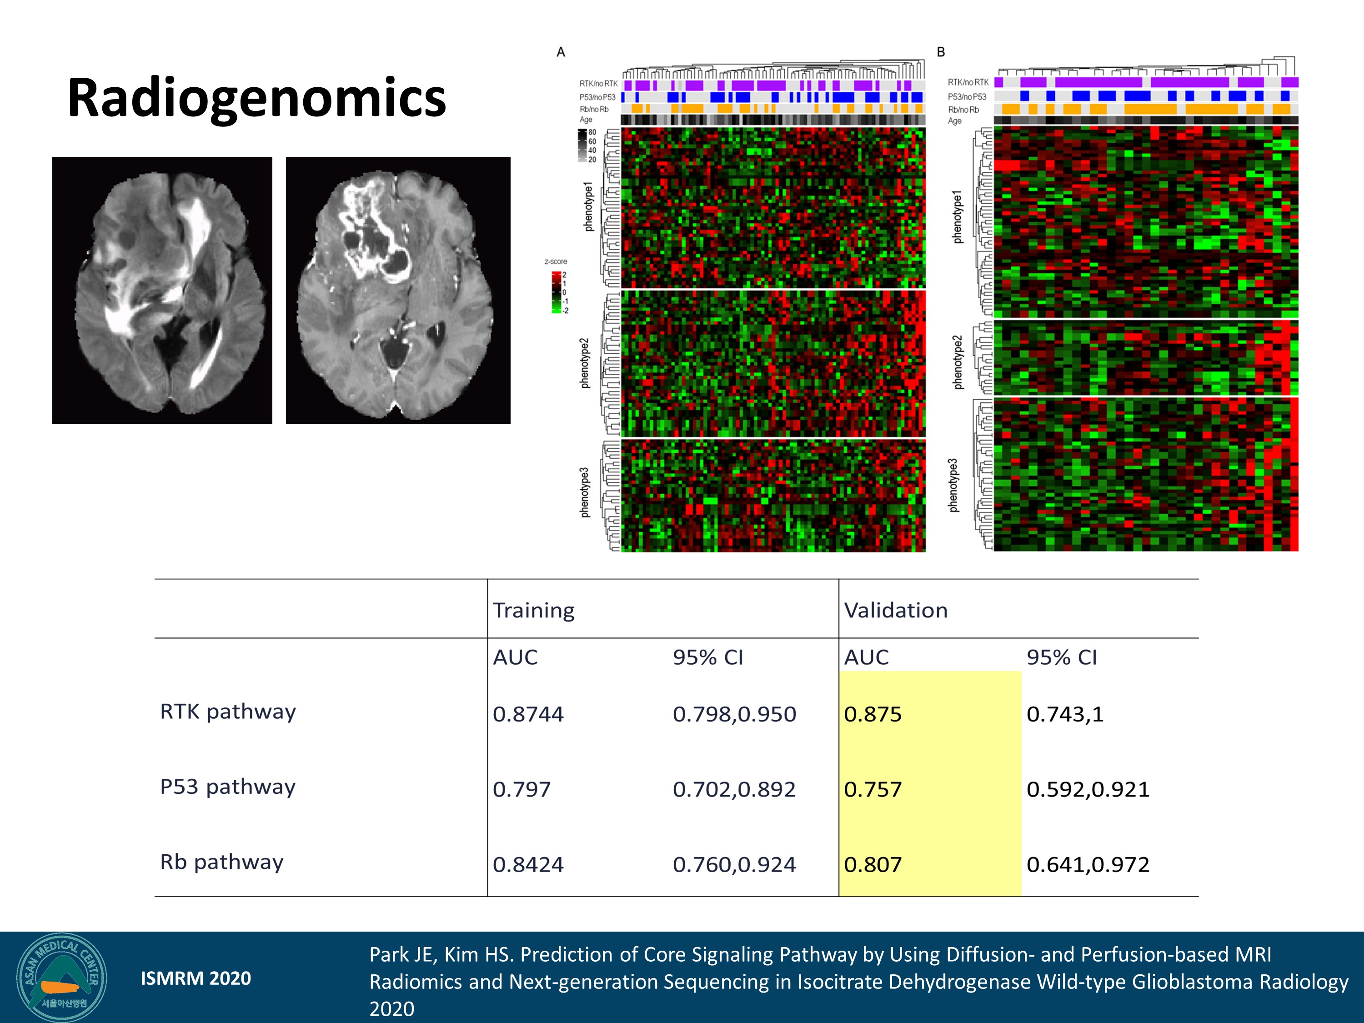The width and height of the screenshot is (1364, 1023).
Task: Click the validation AUC value 0.807
Action: pyautogui.click(x=873, y=864)
